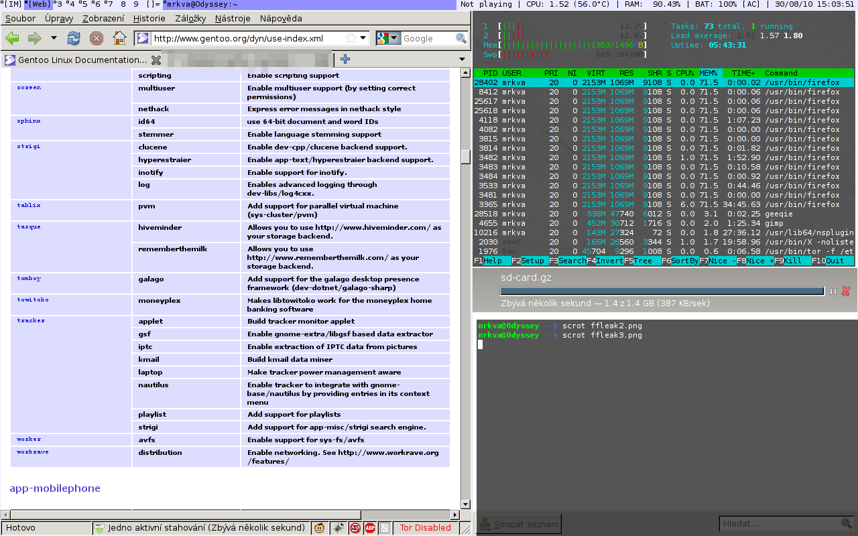Click the spider icon in status bar
Viewport: 858px width, 536px height.
[x=339, y=527]
